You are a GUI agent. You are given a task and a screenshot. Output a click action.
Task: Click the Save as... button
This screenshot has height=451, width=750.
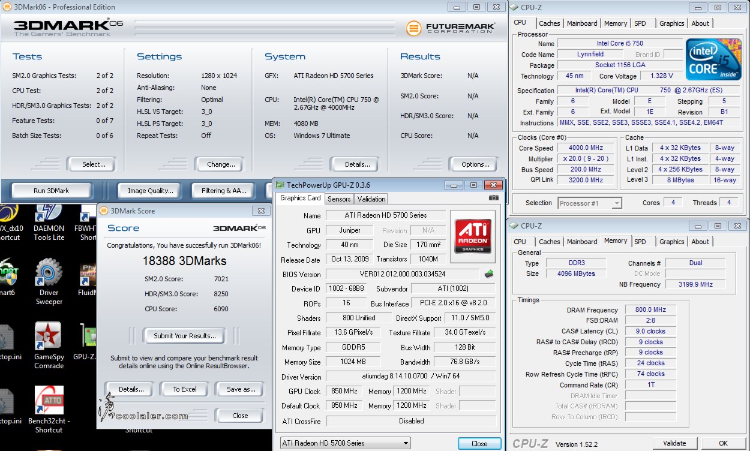pyautogui.click(x=241, y=389)
